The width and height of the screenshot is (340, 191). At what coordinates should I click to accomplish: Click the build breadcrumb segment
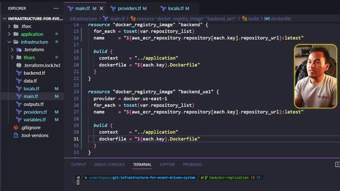click(253, 19)
